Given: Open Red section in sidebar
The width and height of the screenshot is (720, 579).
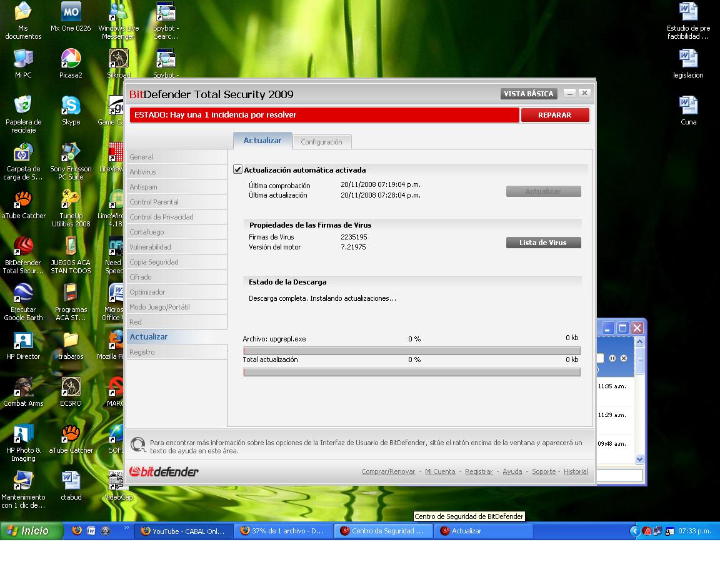Looking at the screenshot, I should point(177,322).
